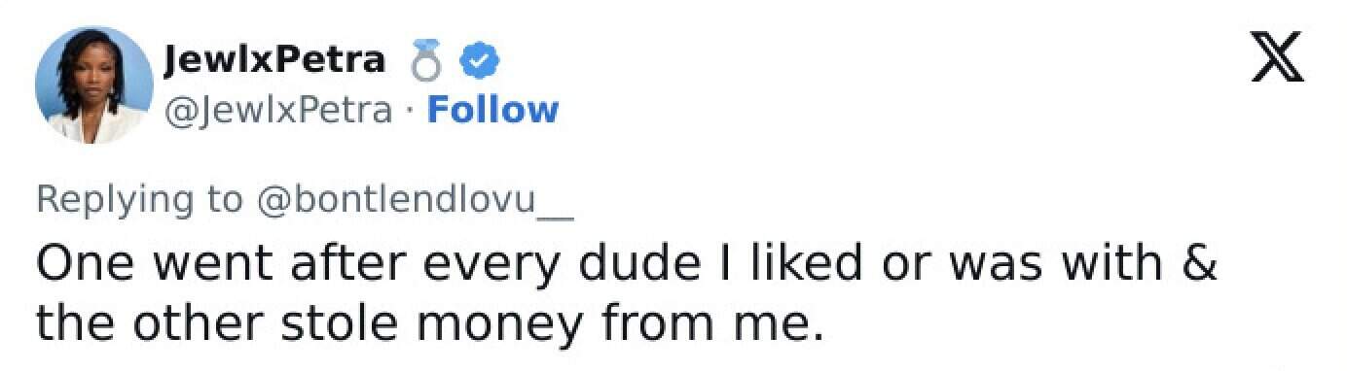Click the word 'Follow' next to handle
1347x371 pixels.
pyautogui.click(x=493, y=110)
